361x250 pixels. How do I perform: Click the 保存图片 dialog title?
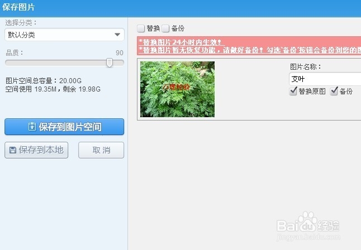[18, 7]
